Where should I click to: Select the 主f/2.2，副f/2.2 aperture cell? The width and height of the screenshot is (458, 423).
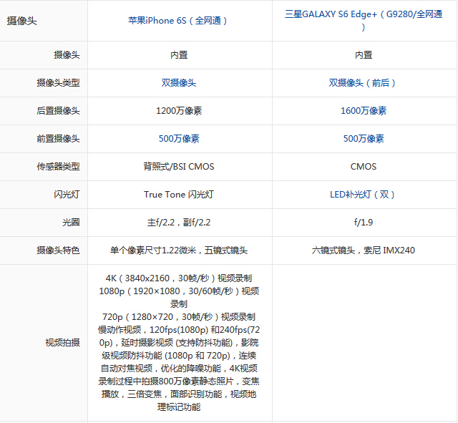[x=179, y=223]
